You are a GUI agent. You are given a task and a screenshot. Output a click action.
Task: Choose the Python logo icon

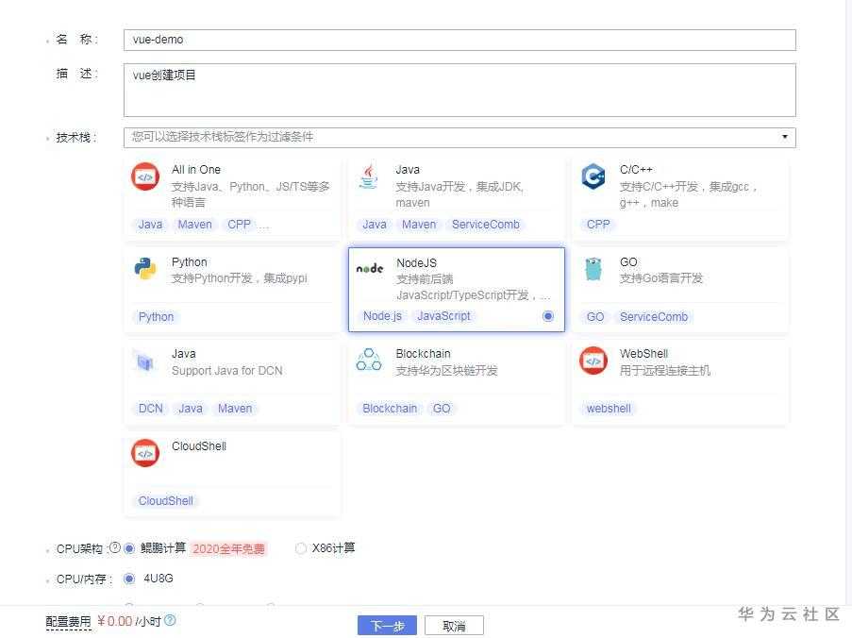tap(145, 268)
